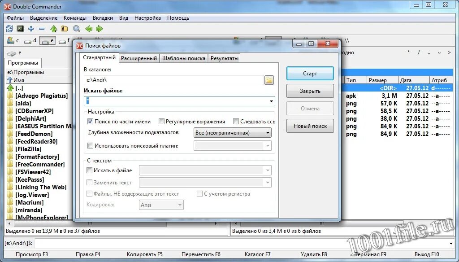The width and height of the screenshot is (459, 262).
Task: Select the Программы panel tab
Action: point(23,63)
